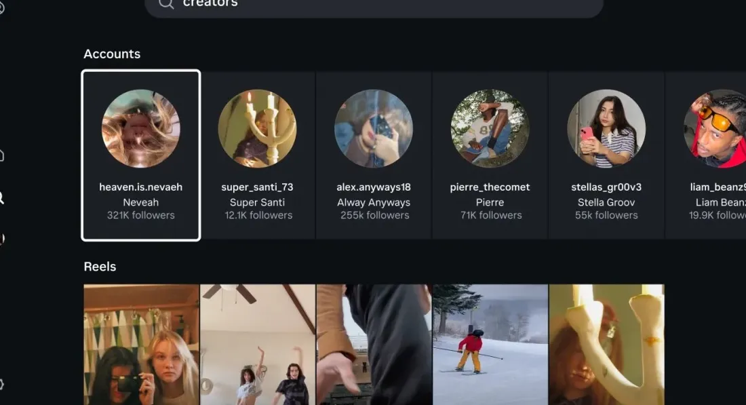Screen dimensions: 746x405
Task: Click the 321K followers text under Neveah
Action: coord(140,215)
